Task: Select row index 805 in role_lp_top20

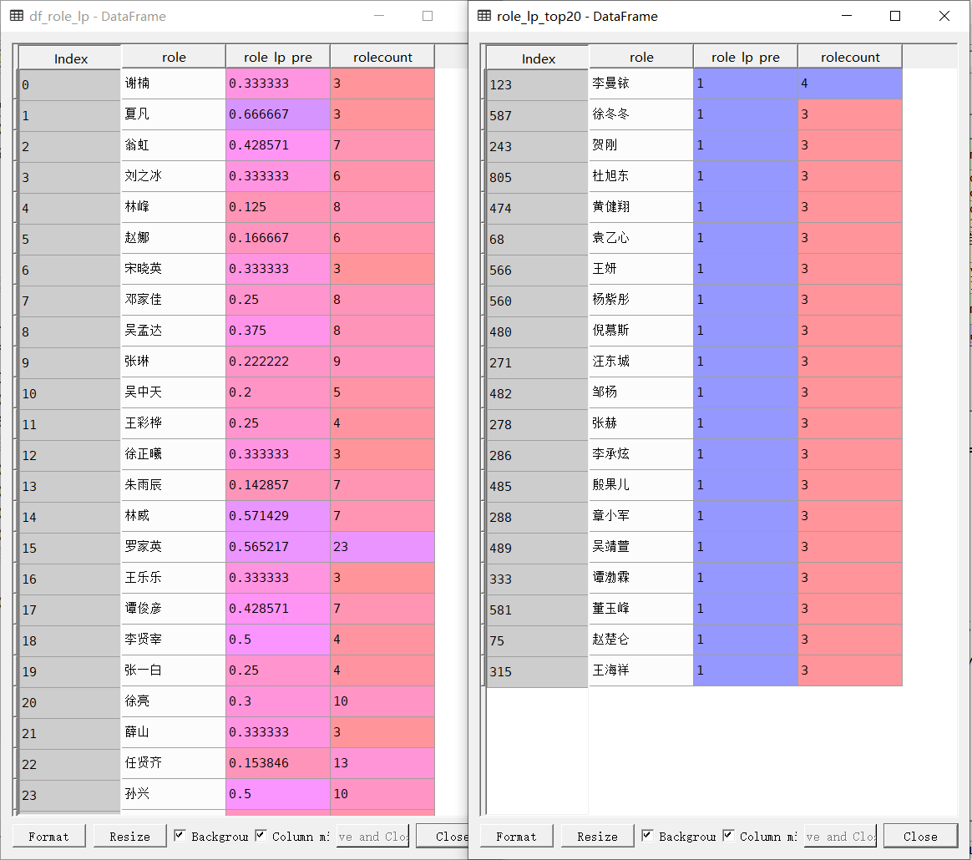Action: click(538, 177)
